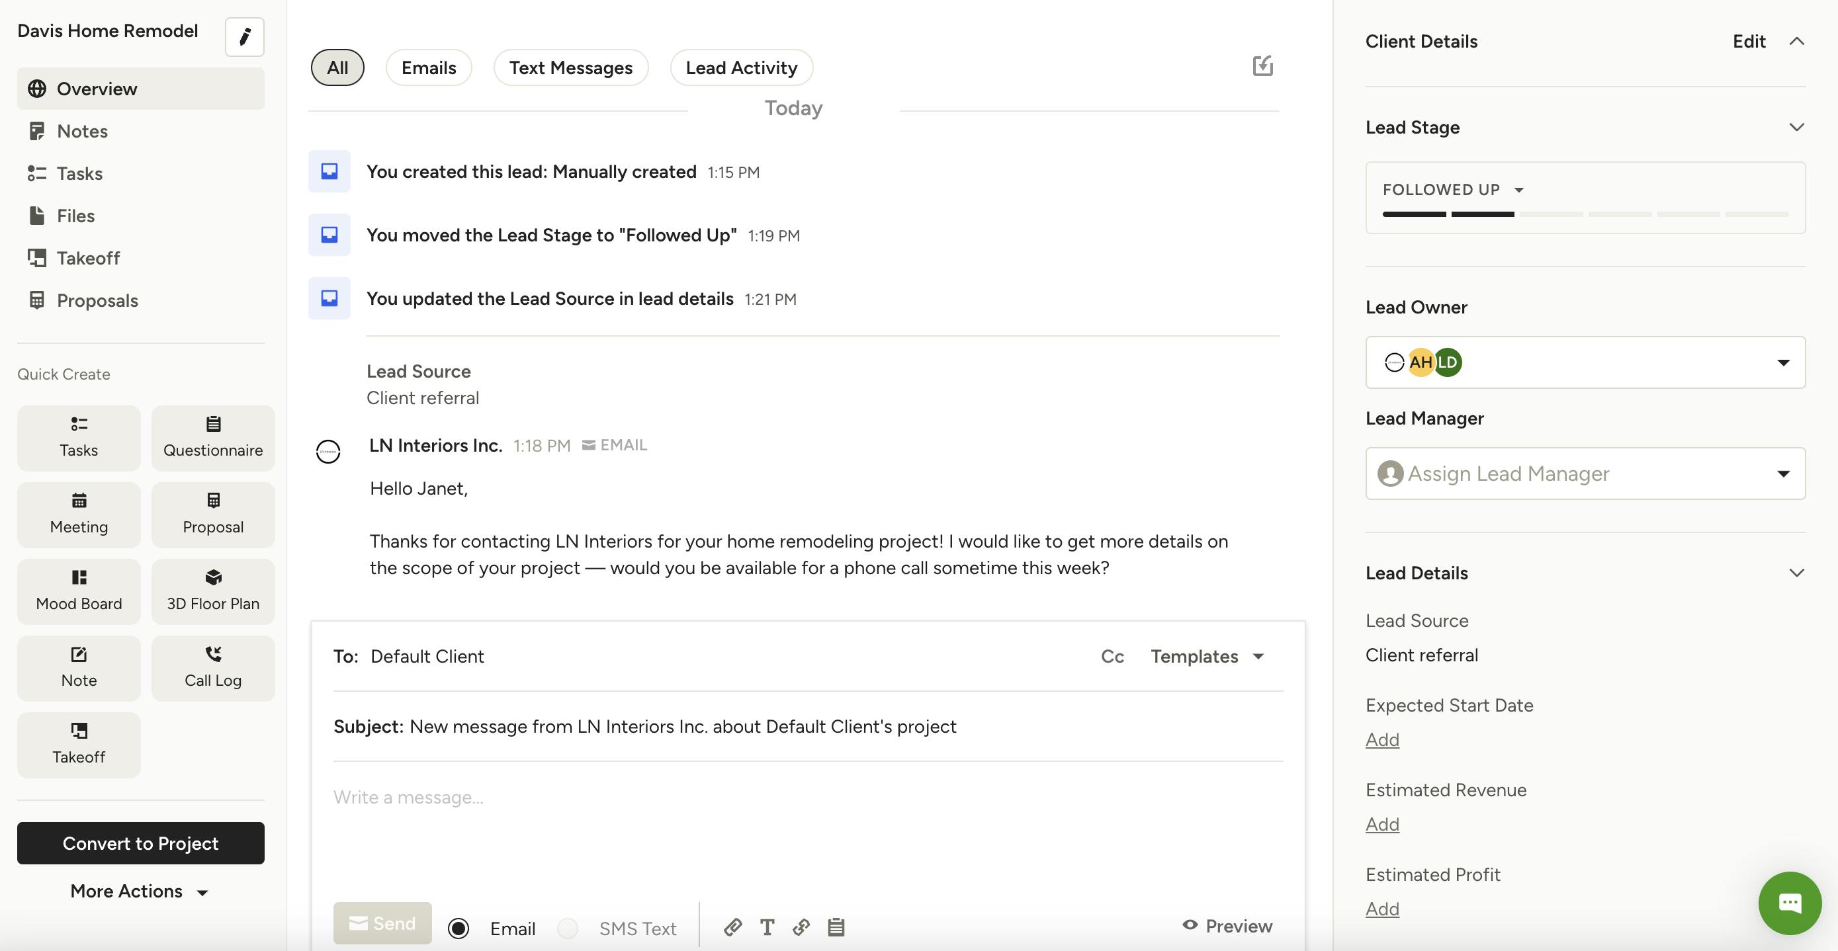This screenshot has height=951, width=1838.
Task: Click the Client referral lead source value
Action: click(1421, 655)
